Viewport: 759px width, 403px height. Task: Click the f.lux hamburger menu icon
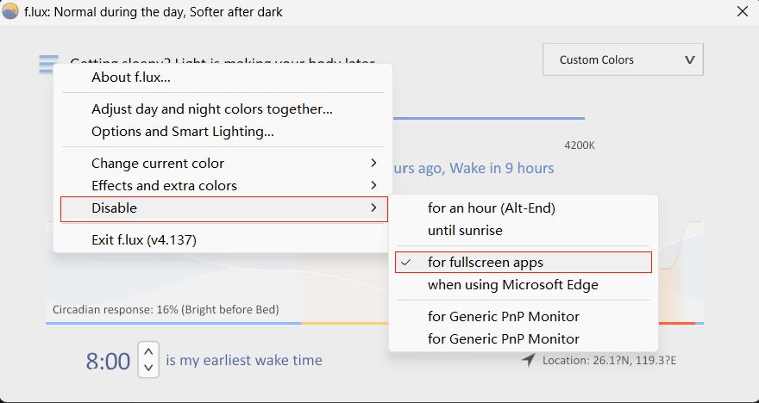[x=48, y=65]
